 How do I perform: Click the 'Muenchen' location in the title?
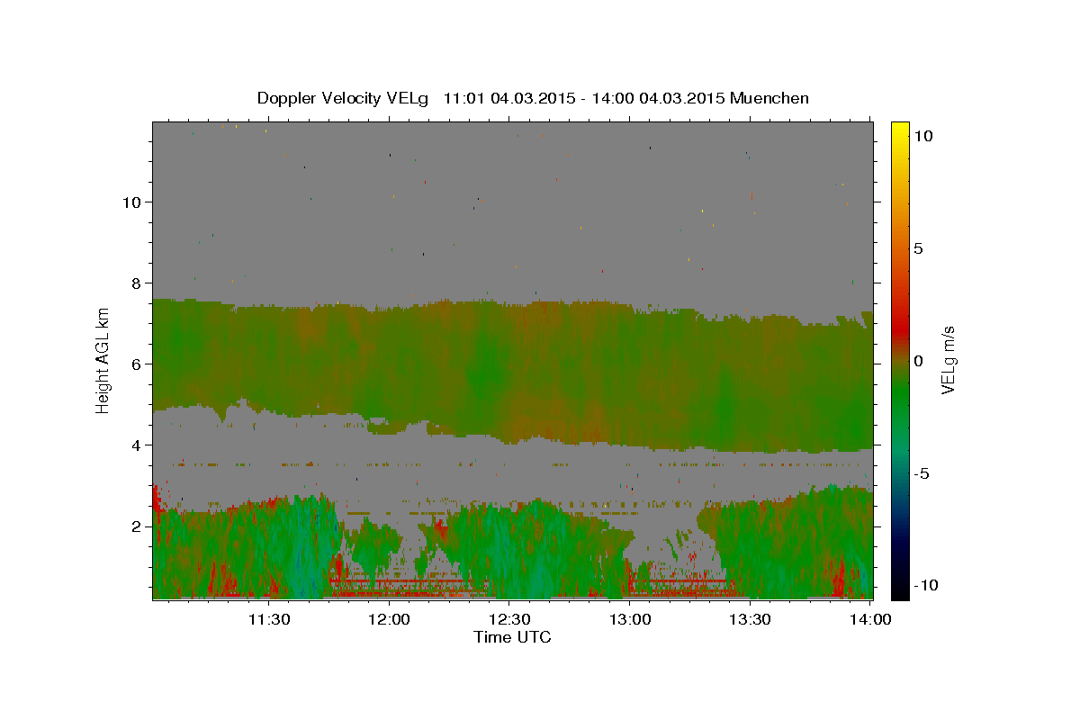tap(769, 98)
